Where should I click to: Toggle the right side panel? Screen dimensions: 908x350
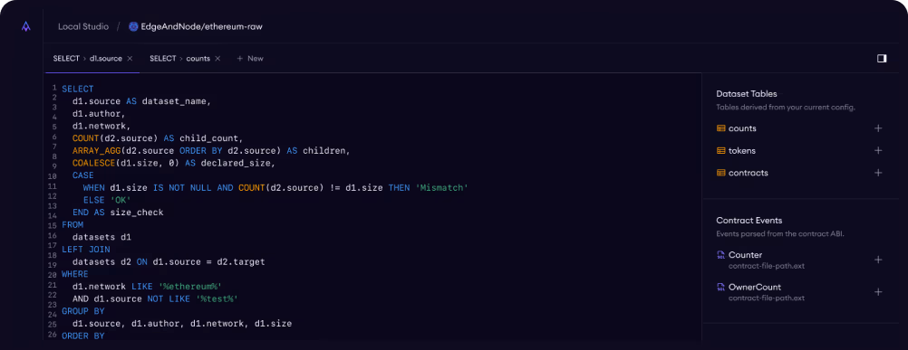click(x=882, y=58)
